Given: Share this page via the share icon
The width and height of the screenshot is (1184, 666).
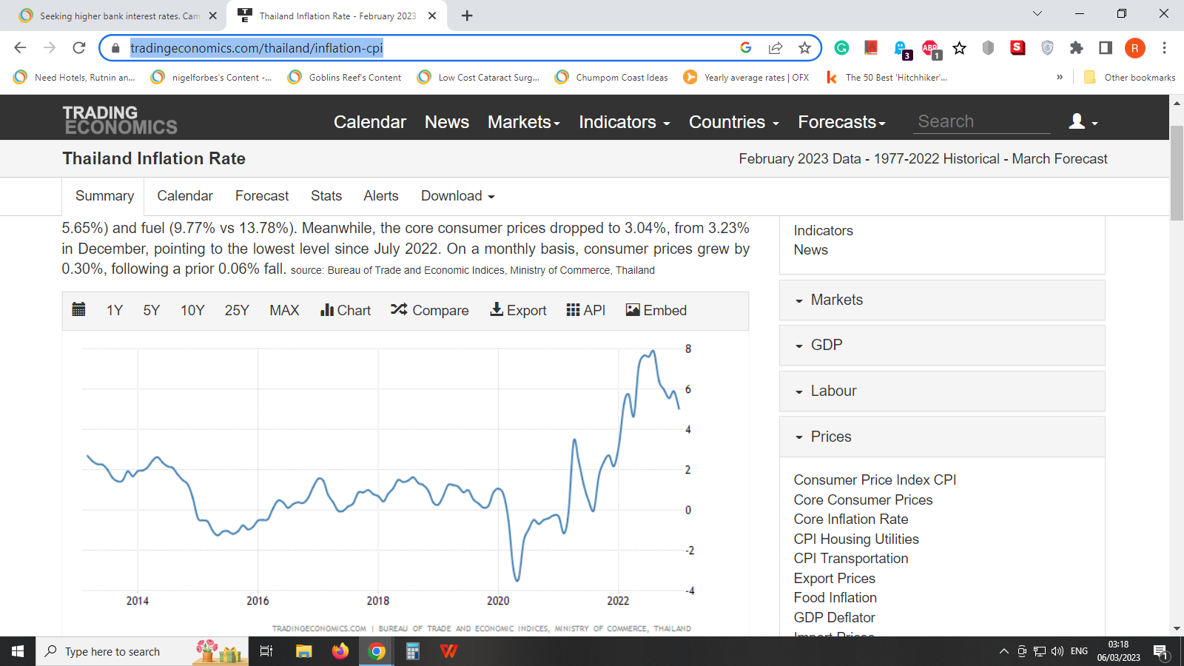Looking at the screenshot, I should (776, 48).
